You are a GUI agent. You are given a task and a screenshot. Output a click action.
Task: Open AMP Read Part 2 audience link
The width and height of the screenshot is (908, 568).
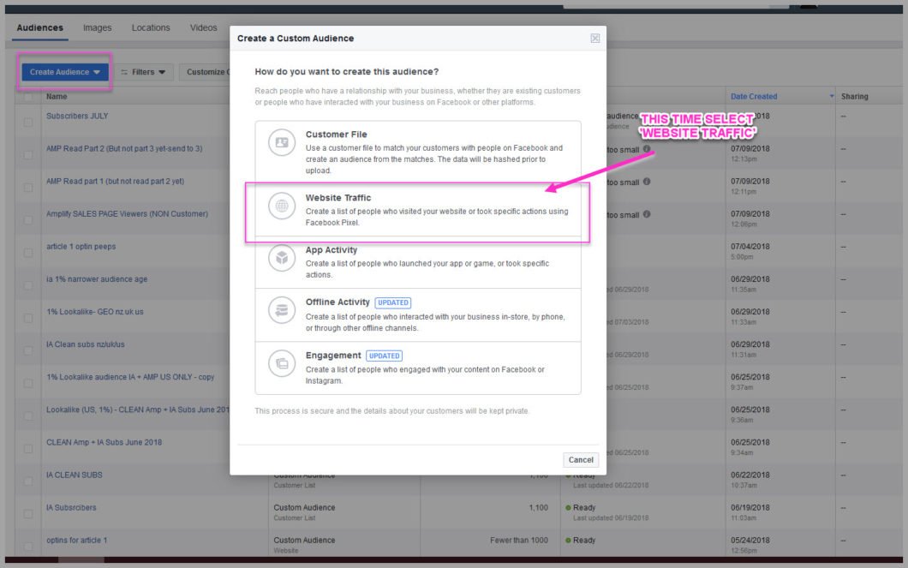[x=124, y=148]
